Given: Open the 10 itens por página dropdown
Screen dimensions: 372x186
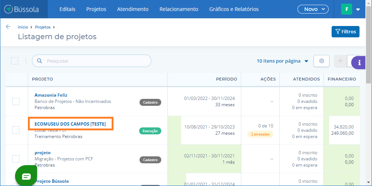Looking at the screenshot, I should pyautogui.click(x=282, y=61).
